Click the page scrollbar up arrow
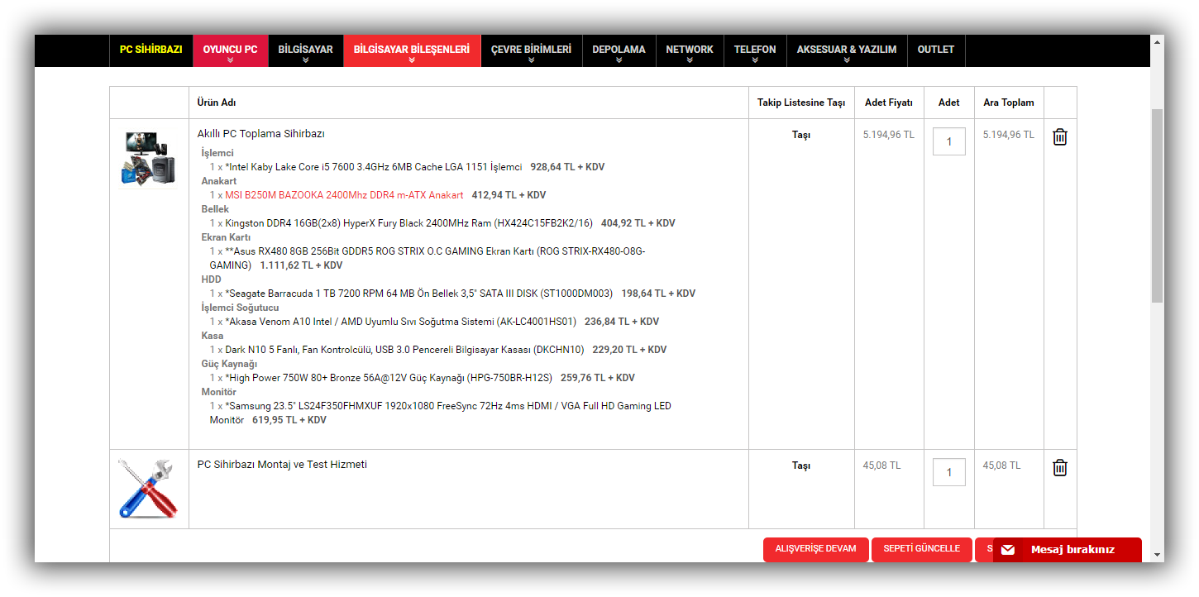Viewport: 1199px width, 597px height. pos(1157,42)
